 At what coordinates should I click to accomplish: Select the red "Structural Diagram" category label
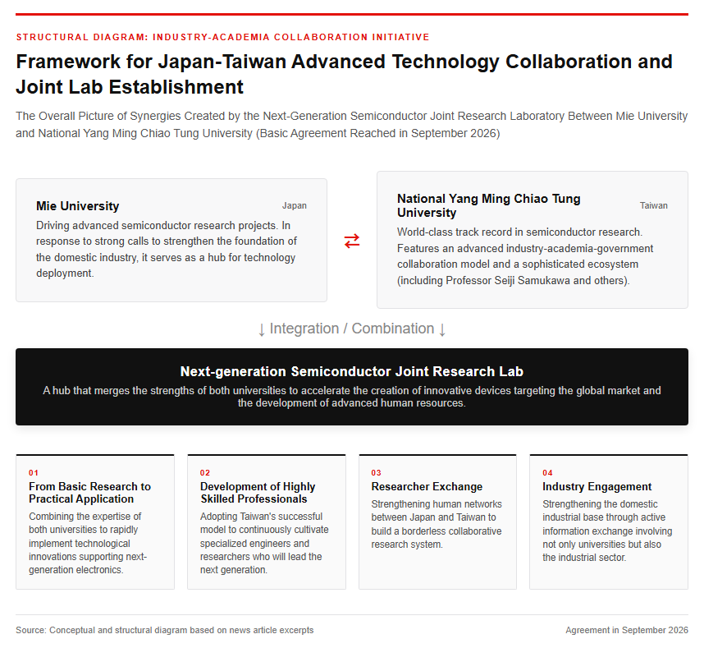click(x=222, y=37)
